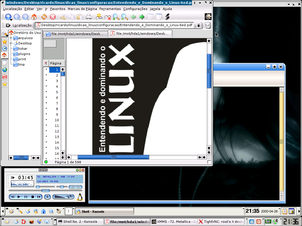Click the Reload icon in the toolbar
The width and height of the screenshot is (302, 226).
pyautogui.click(x=44, y=17)
